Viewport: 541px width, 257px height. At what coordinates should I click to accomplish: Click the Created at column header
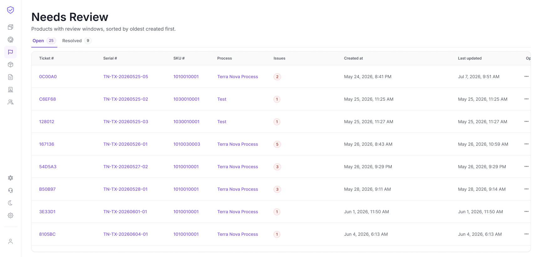tap(353, 58)
